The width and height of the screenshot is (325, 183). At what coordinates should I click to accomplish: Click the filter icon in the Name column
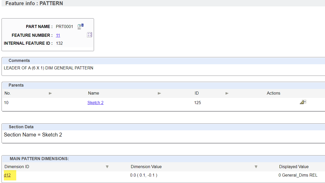pyautogui.click(x=159, y=94)
